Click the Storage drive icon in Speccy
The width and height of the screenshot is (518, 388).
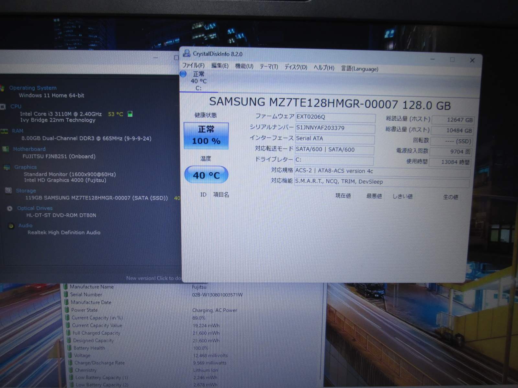8,190
